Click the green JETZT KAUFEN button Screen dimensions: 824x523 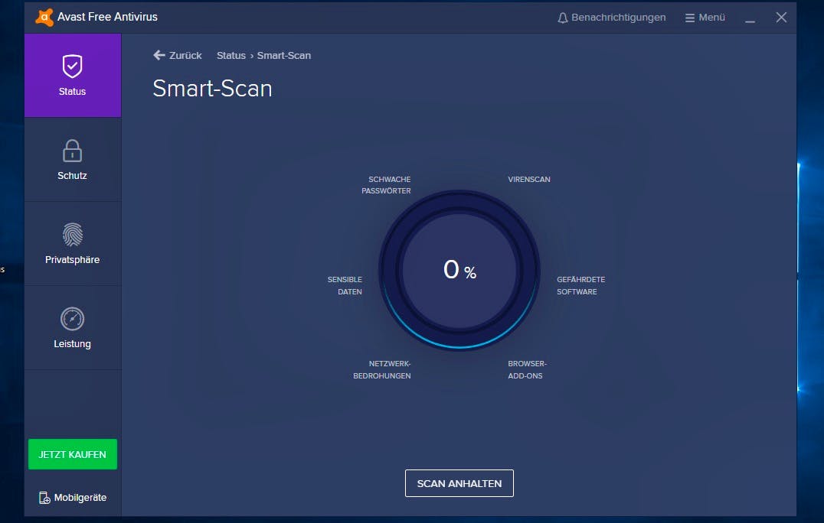(73, 454)
